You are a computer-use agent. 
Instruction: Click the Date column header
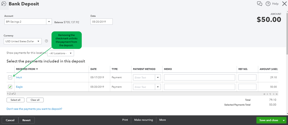tap(93, 69)
